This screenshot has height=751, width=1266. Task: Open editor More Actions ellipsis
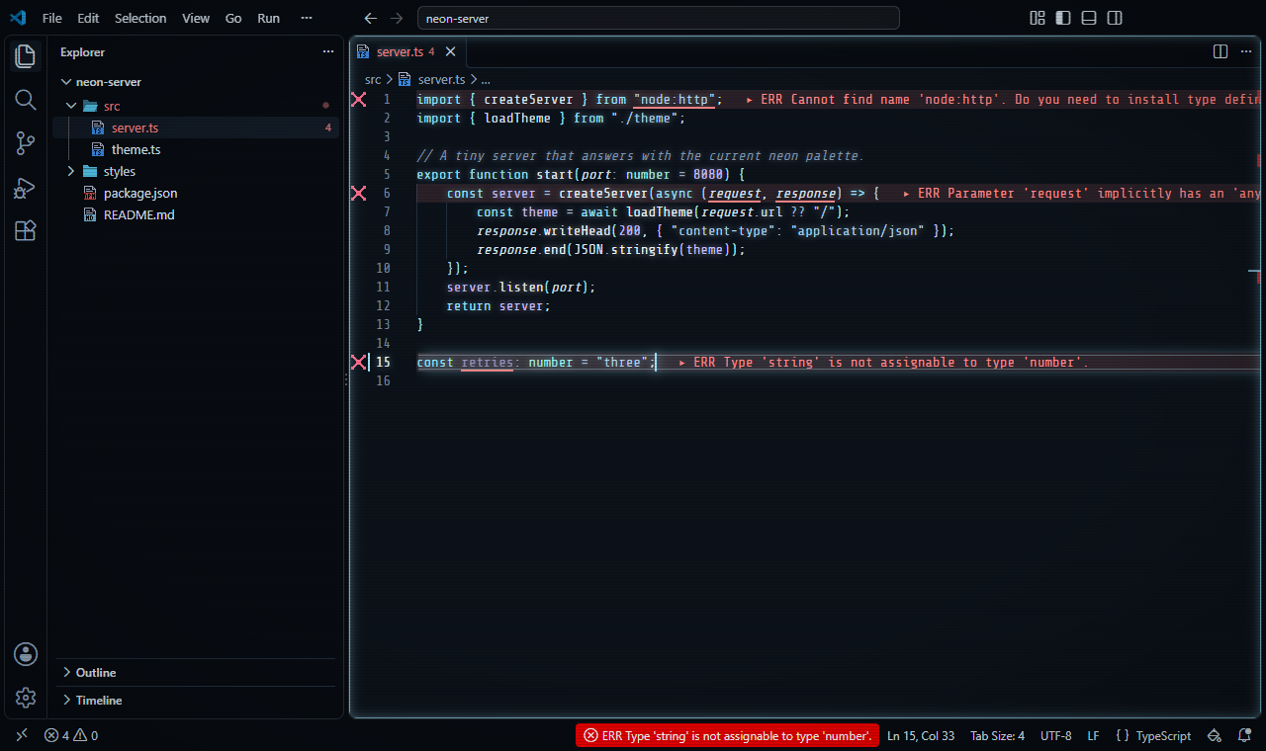pos(1248,51)
